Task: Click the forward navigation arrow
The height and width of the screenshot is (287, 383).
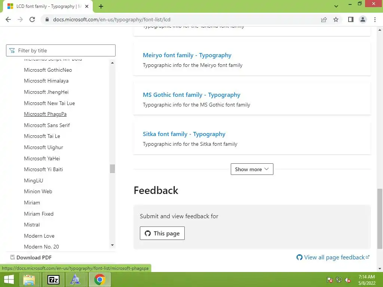Action: coord(20,19)
